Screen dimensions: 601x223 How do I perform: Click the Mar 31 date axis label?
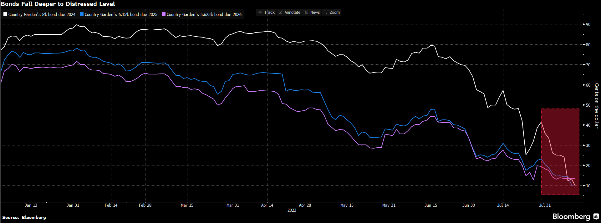coord(233,205)
